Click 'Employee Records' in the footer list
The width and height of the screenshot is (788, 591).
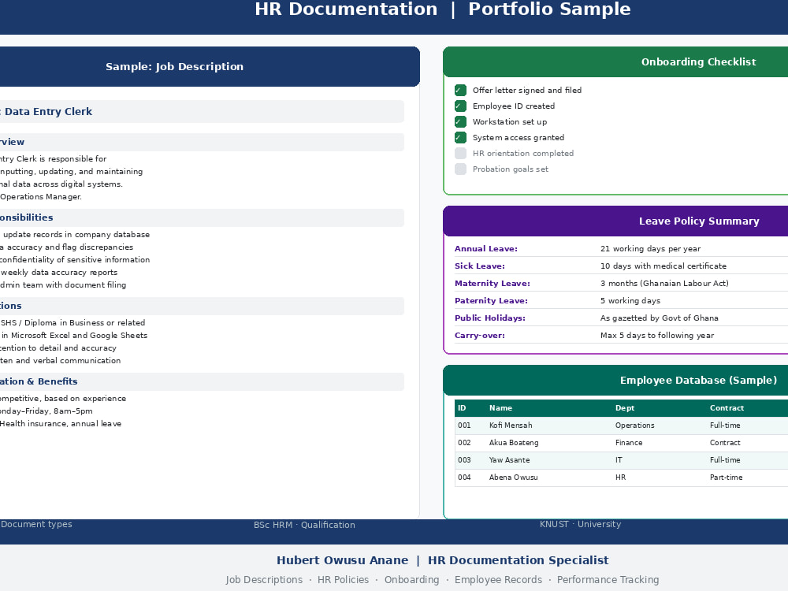click(499, 580)
